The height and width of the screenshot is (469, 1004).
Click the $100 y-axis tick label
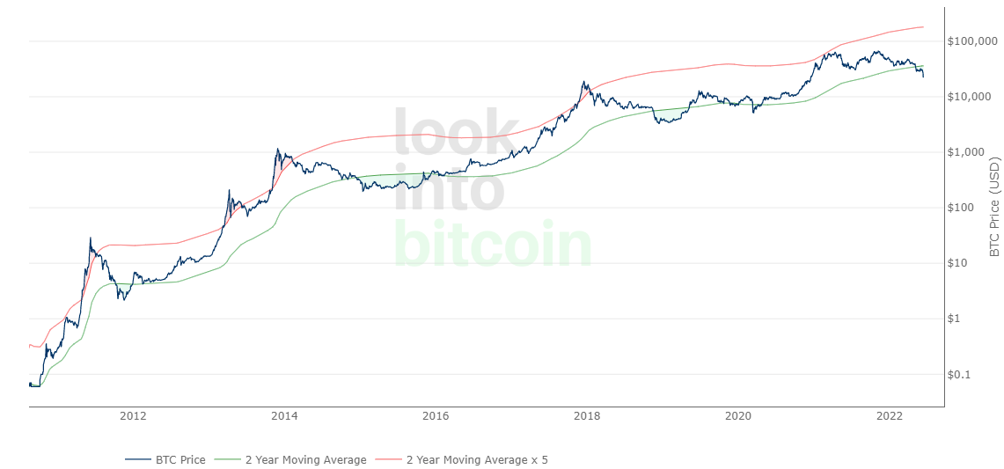pyautogui.click(x=963, y=208)
